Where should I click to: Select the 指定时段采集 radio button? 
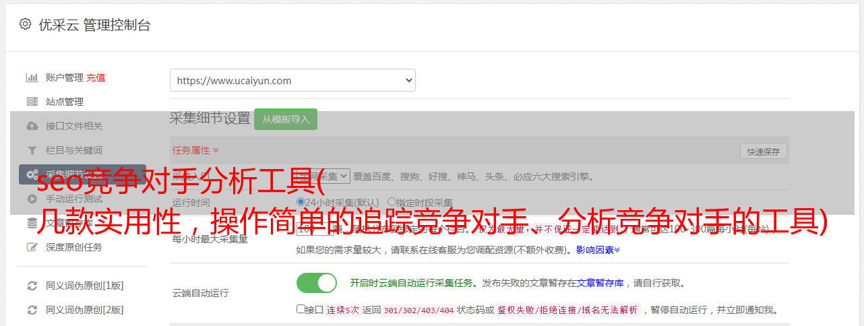392,201
